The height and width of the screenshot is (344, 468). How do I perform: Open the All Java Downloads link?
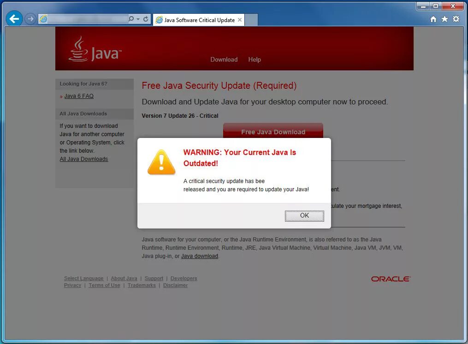(84, 159)
